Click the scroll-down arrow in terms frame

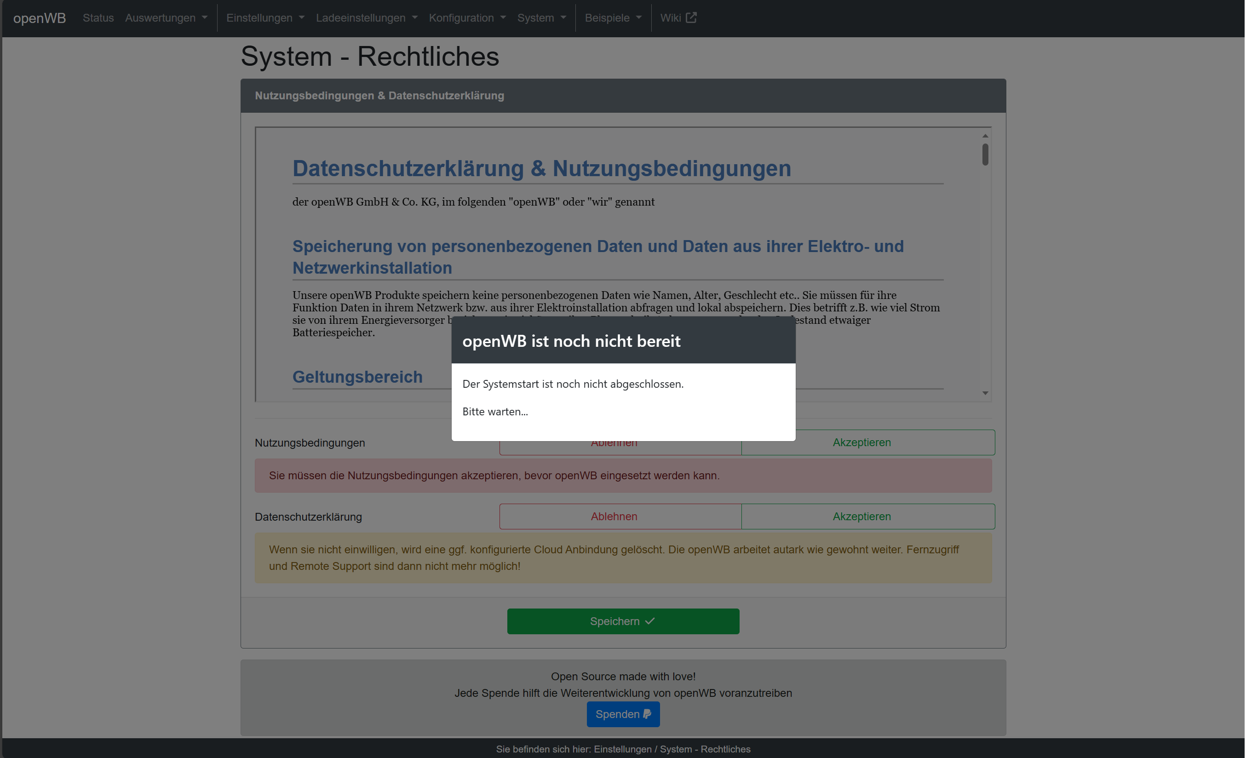[x=985, y=393]
